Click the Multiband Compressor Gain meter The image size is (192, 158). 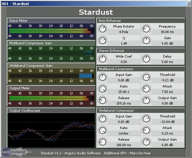point(52,53)
